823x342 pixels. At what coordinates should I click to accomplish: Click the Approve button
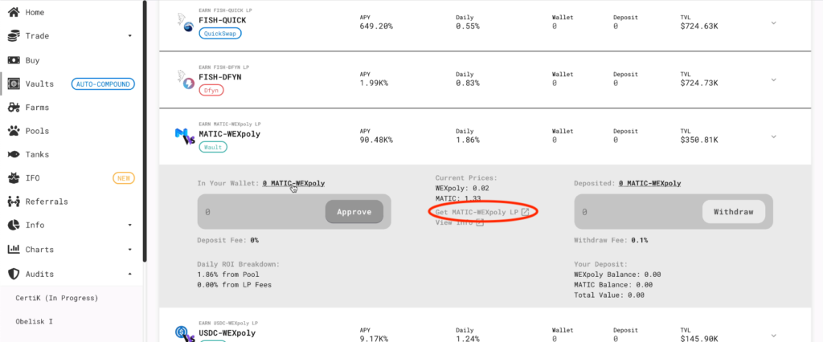click(x=354, y=212)
